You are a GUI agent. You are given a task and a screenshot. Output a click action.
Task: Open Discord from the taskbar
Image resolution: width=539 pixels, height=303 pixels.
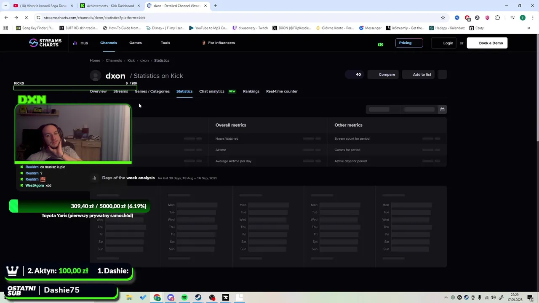click(171, 298)
